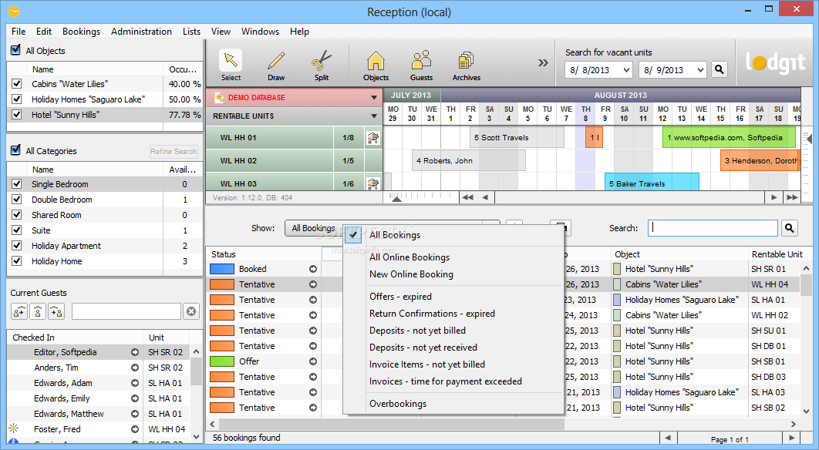Click arrow icon on Offer status row
Image resolution: width=819 pixels, height=450 pixels.
tap(313, 361)
